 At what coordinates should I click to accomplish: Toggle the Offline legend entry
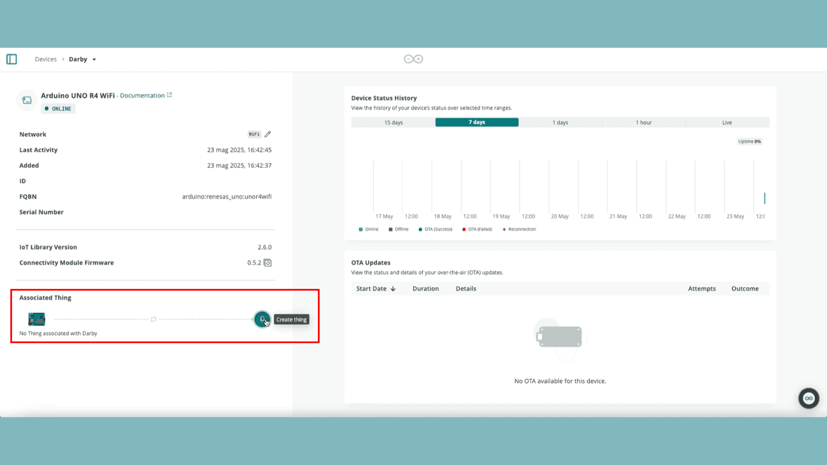[x=398, y=229]
